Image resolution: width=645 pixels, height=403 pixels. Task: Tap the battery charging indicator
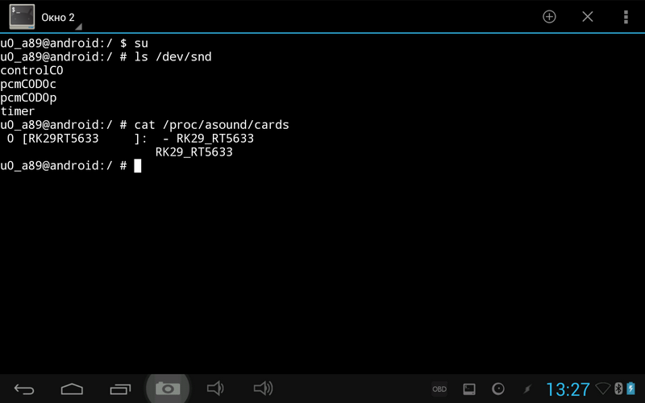631,388
